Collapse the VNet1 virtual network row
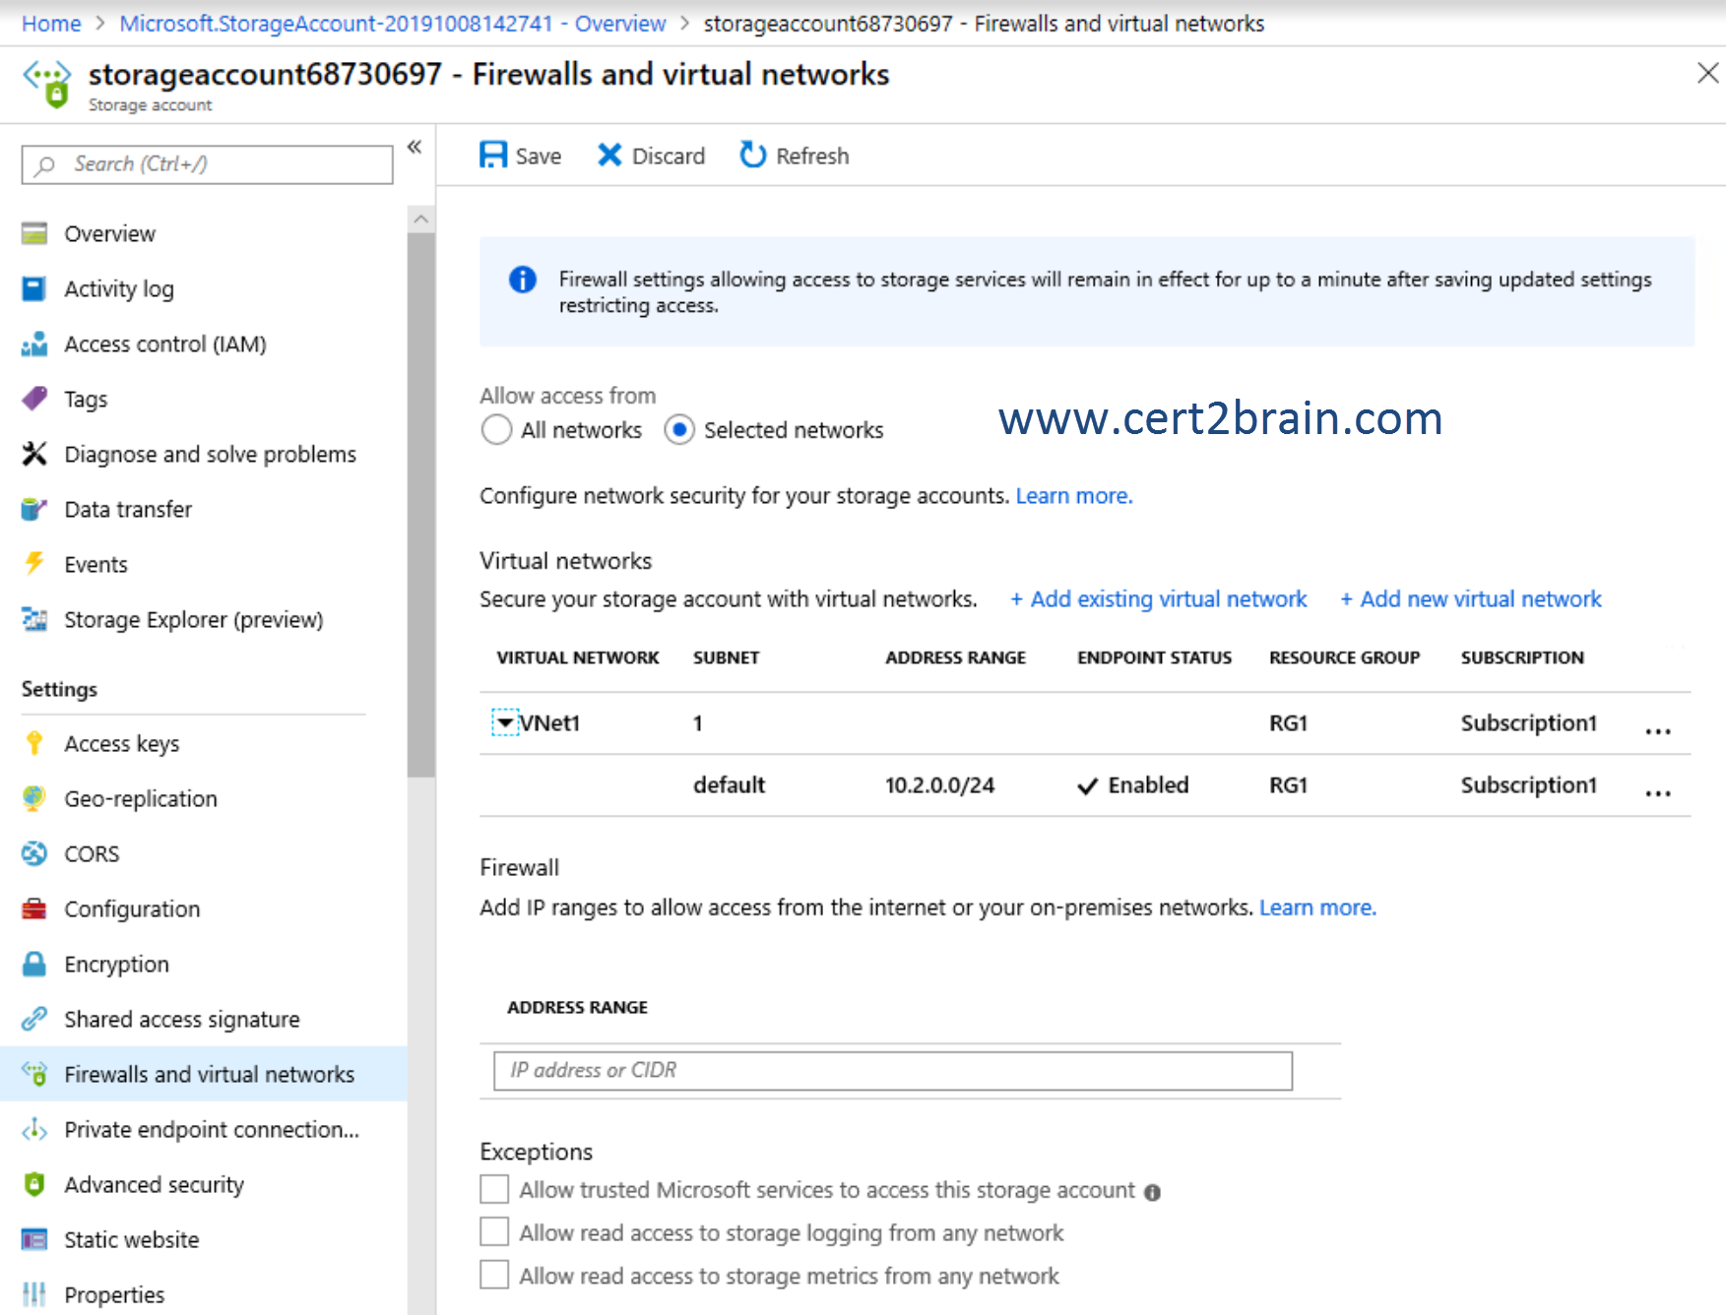Image resolution: width=1726 pixels, height=1315 pixels. coord(505,722)
